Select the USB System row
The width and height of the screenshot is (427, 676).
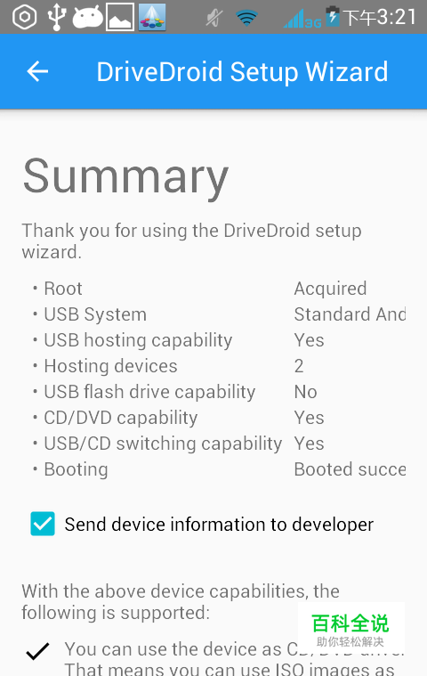(x=219, y=314)
